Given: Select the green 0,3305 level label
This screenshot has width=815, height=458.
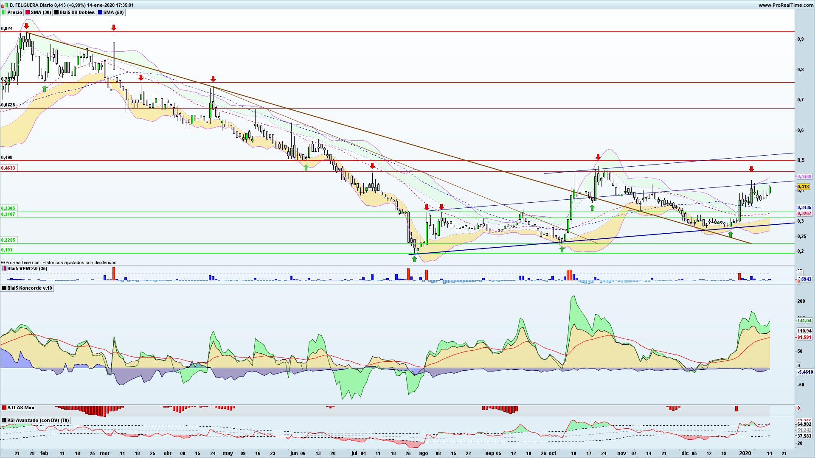Looking at the screenshot, I should pos(8,208).
